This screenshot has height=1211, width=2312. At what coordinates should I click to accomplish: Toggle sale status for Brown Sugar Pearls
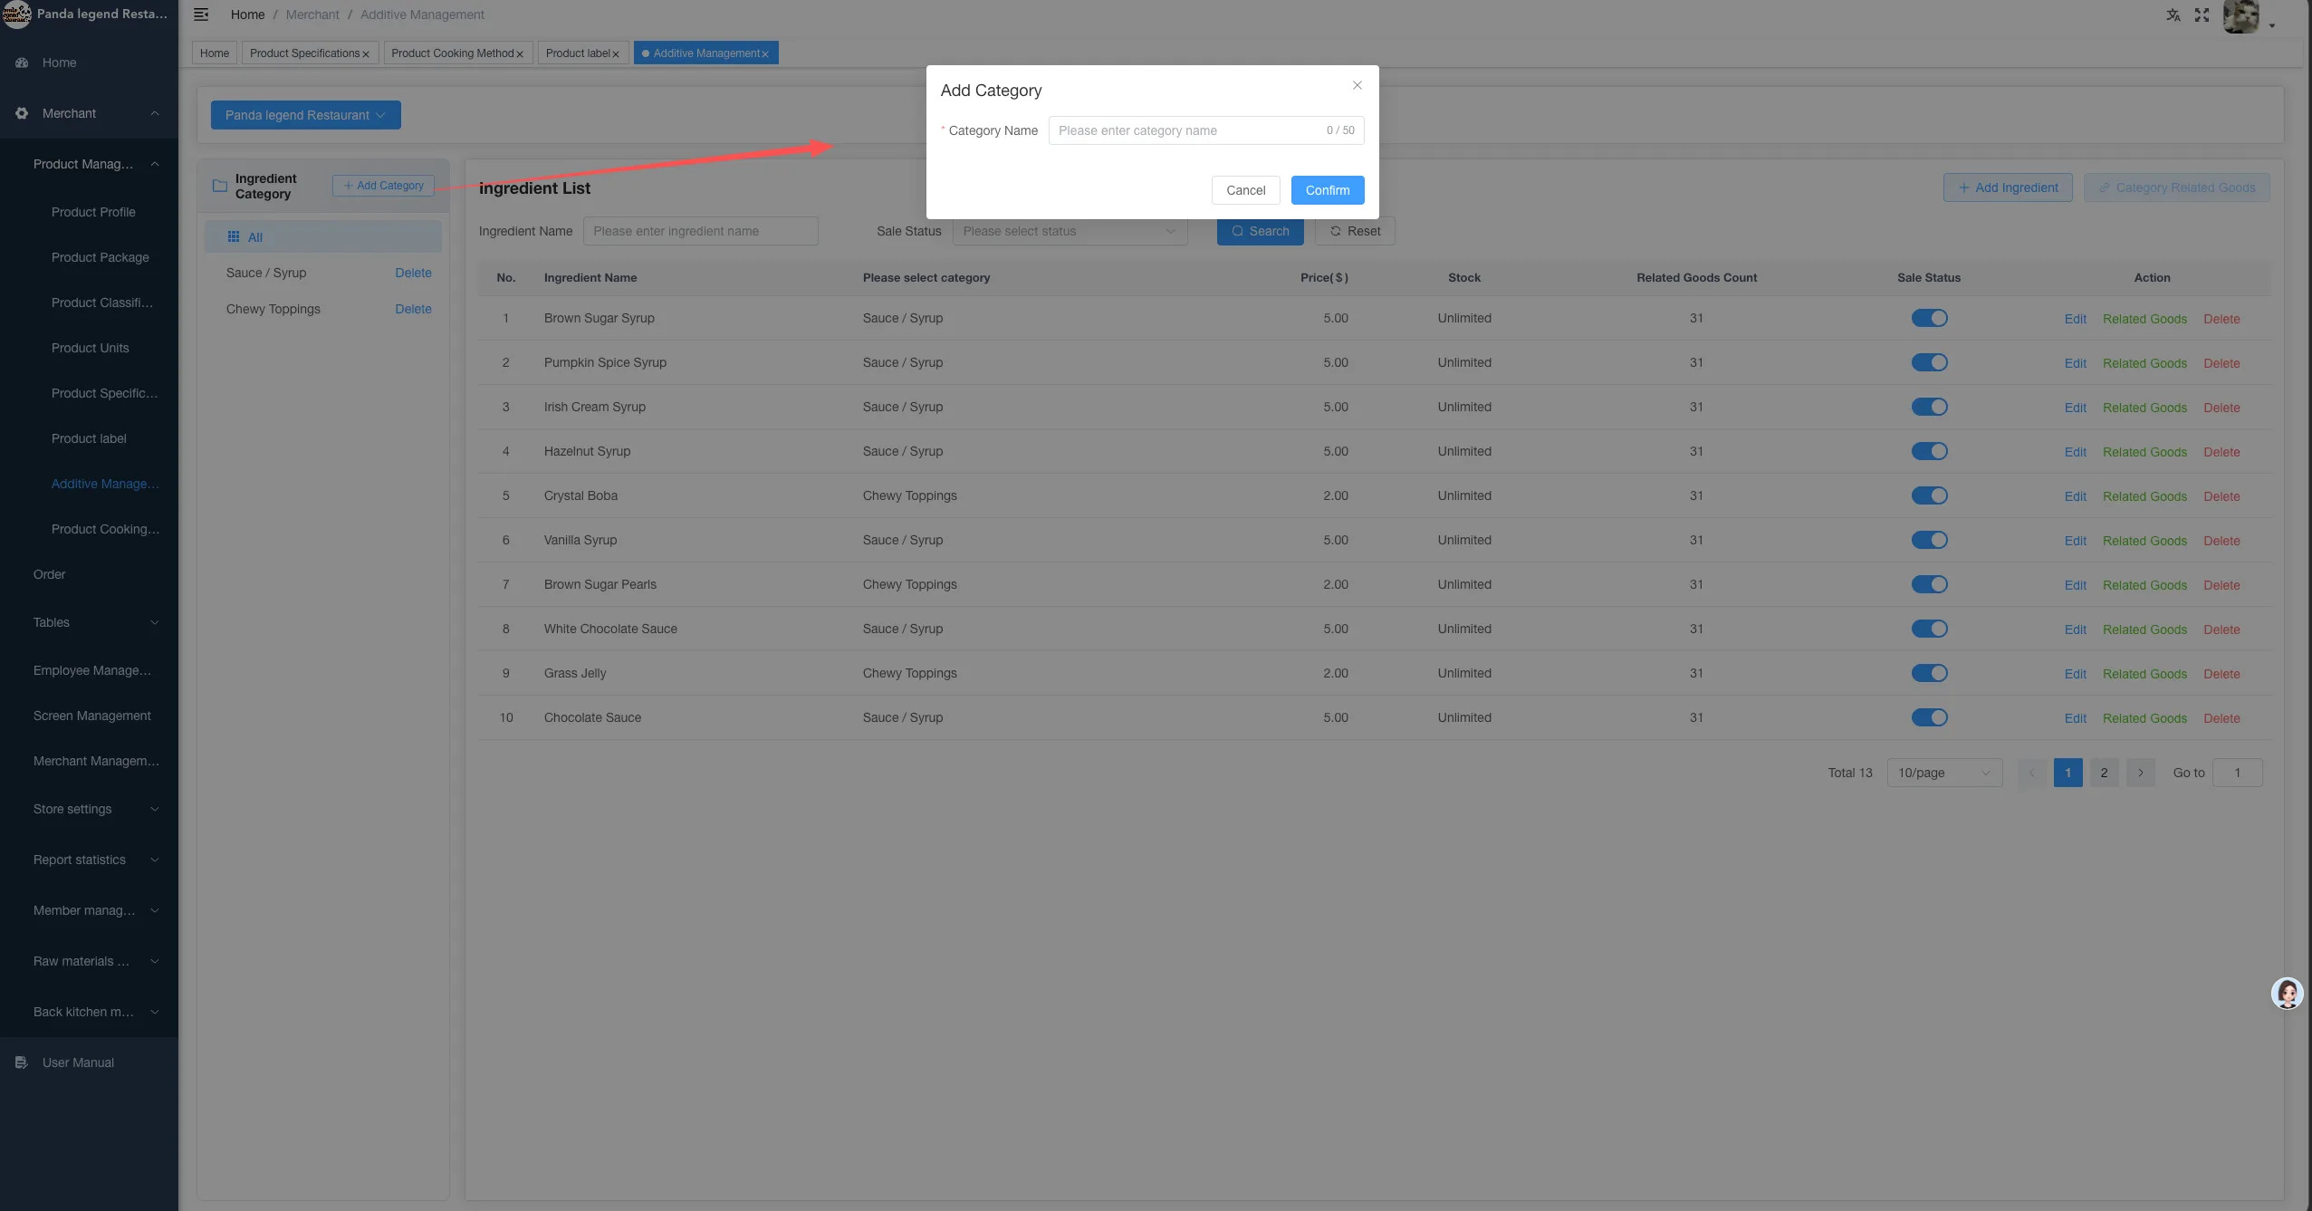(x=1929, y=584)
